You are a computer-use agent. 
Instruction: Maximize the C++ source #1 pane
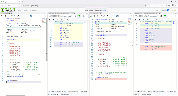[45, 13]
